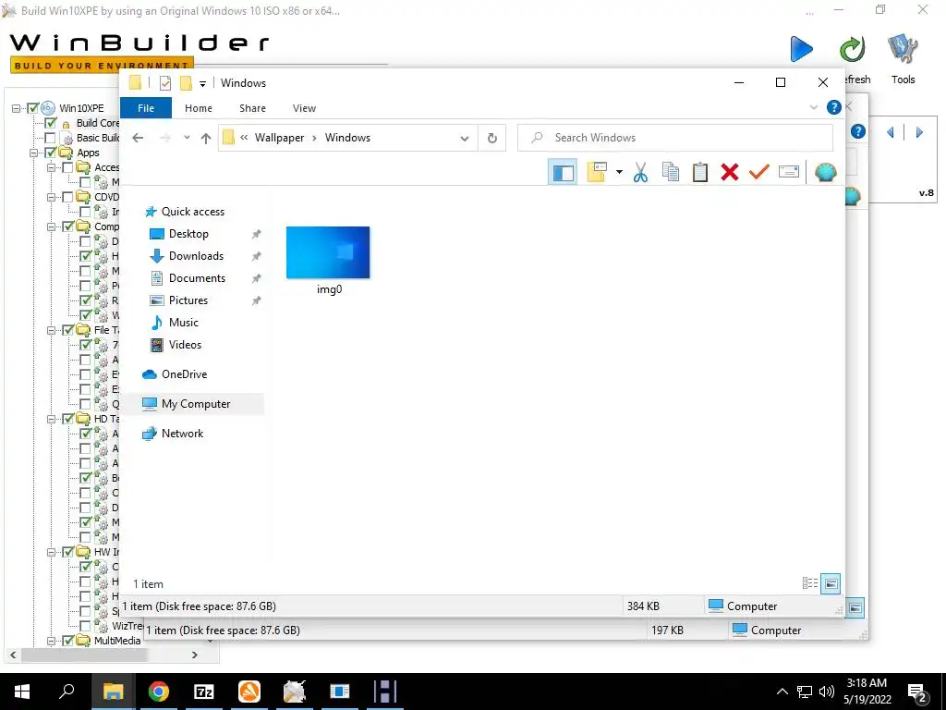Open the volume control in system tray

(x=827, y=692)
